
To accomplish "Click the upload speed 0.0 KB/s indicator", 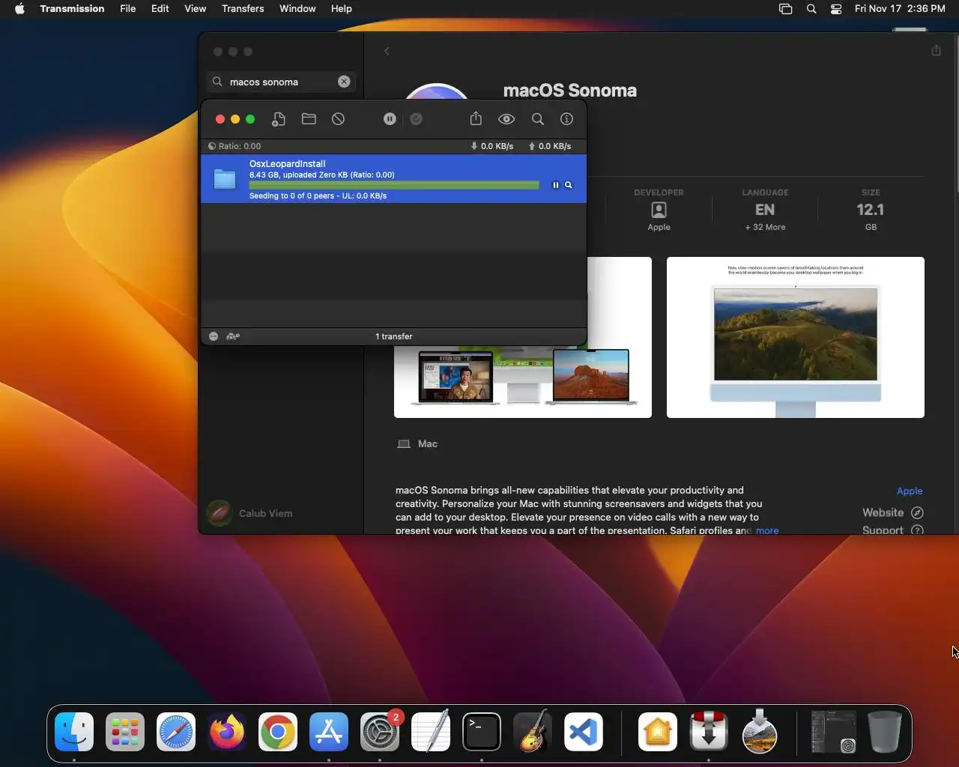I will point(550,146).
